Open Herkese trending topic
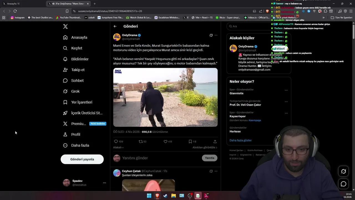Image resolution: width=355 pixels, height=200 pixels. 235,131
